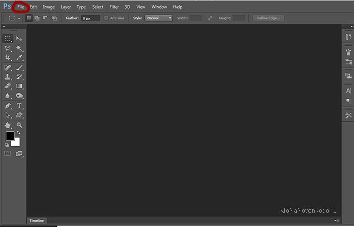Image resolution: width=354 pixels, height=227 pixels.
Task: Select the Move tool
Action: coord(19,39)
